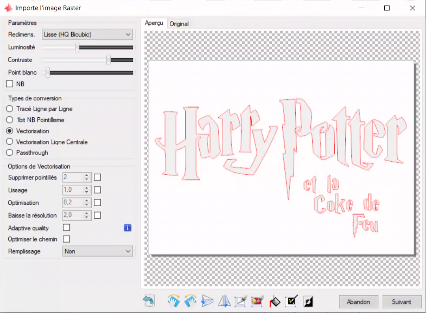Choose Vectorisation Ligne Centrale option

(10, 142)
